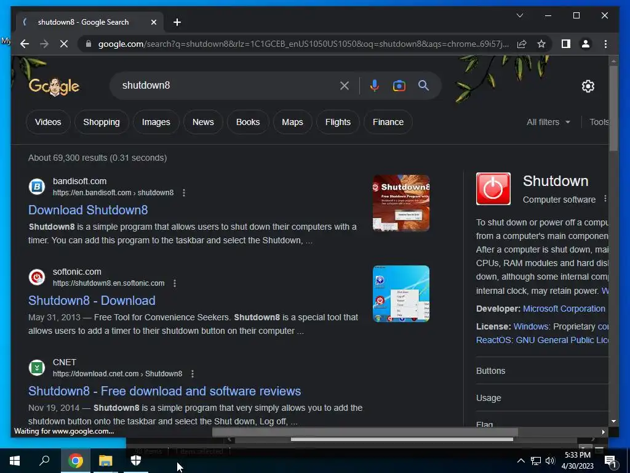
Task: Open a new tab
Action: click(177, 22)
